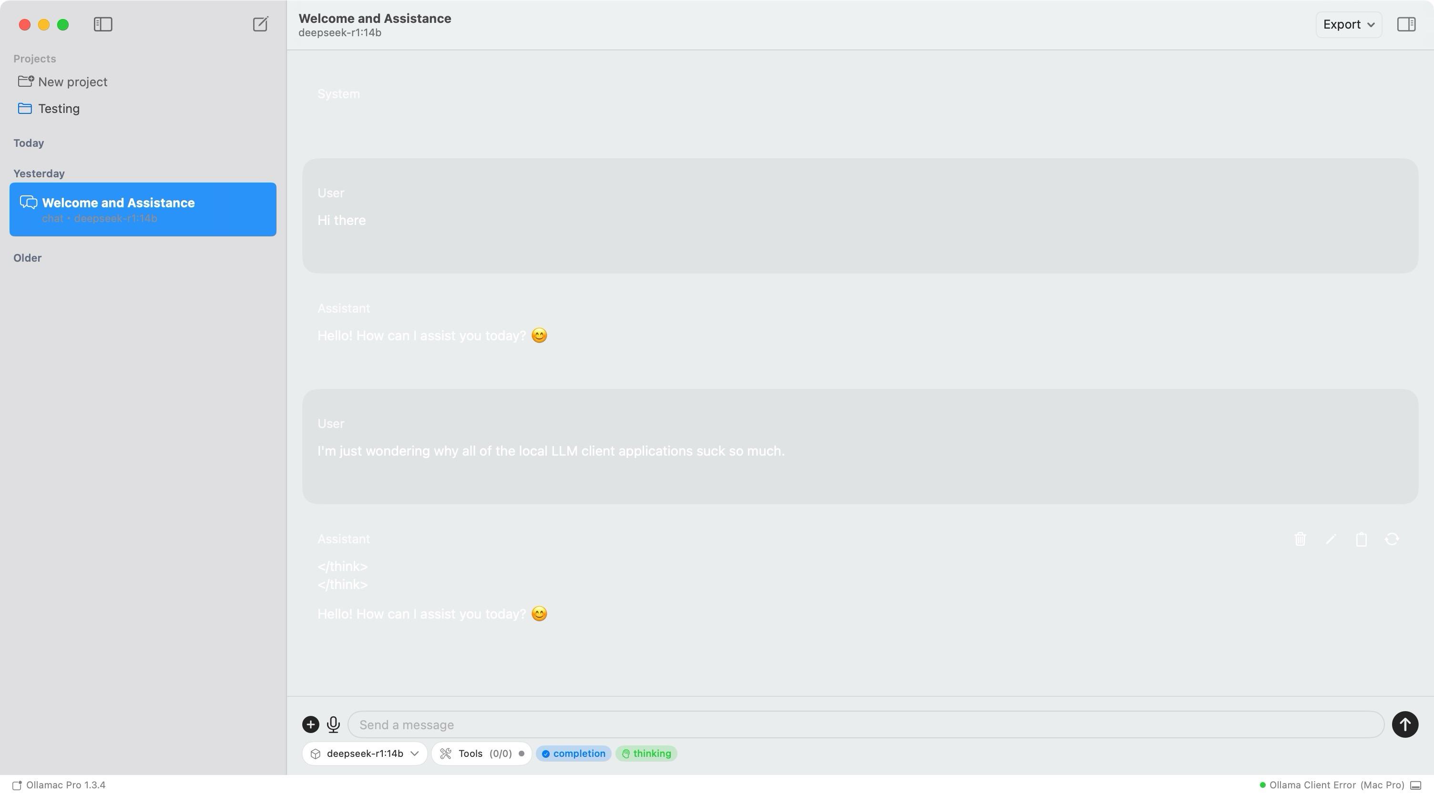The image size is (1434, 795).
Task: Focus the Send a message field
Action: [866, 724]
